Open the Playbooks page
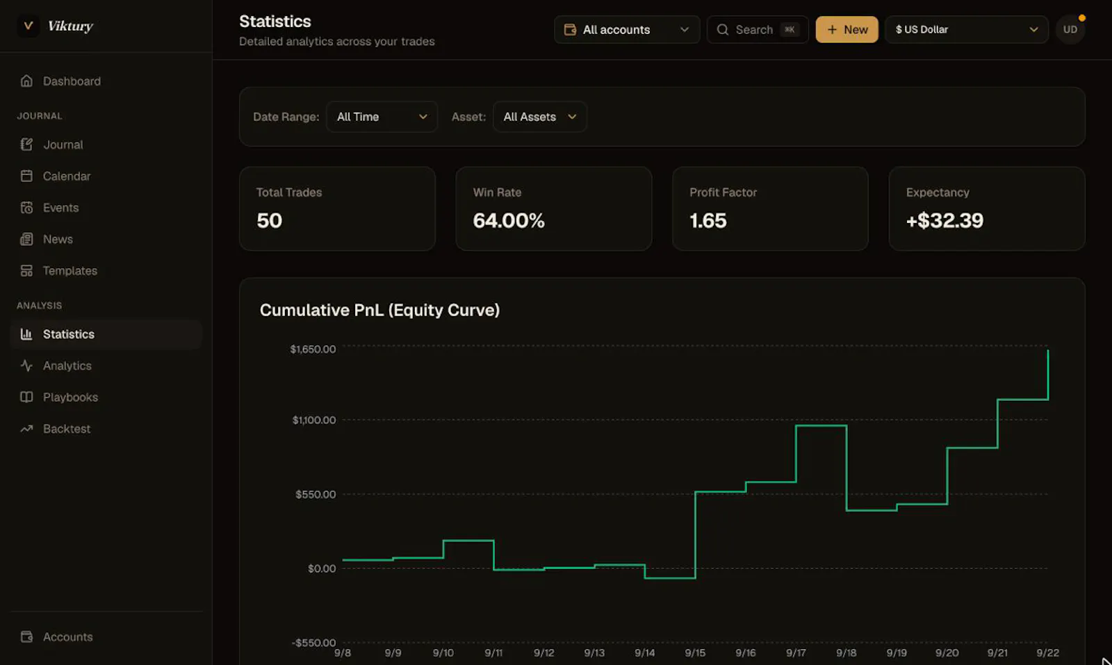The width and height of the screenshot is (1112, 665). (106, 397)
